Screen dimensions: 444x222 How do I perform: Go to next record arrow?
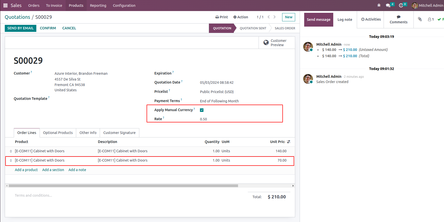pyautogui.click(x=275, y=17)
